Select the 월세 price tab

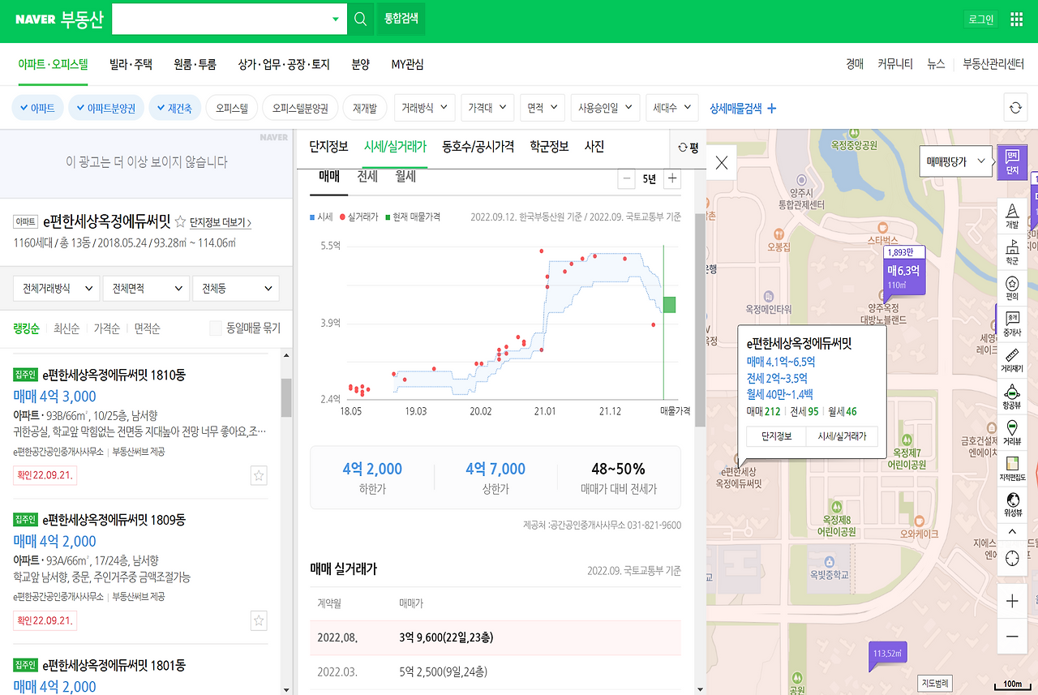(x=405, y=177)
